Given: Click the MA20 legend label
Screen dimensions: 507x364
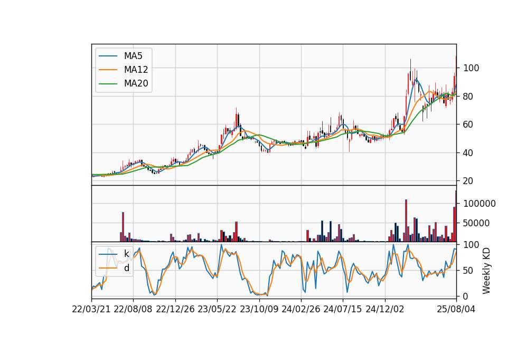Looking at the screenshot, I should [136, 84].
